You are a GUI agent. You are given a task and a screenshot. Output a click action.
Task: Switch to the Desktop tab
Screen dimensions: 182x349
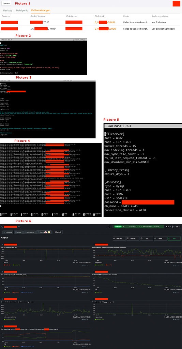tap(8, 11)
